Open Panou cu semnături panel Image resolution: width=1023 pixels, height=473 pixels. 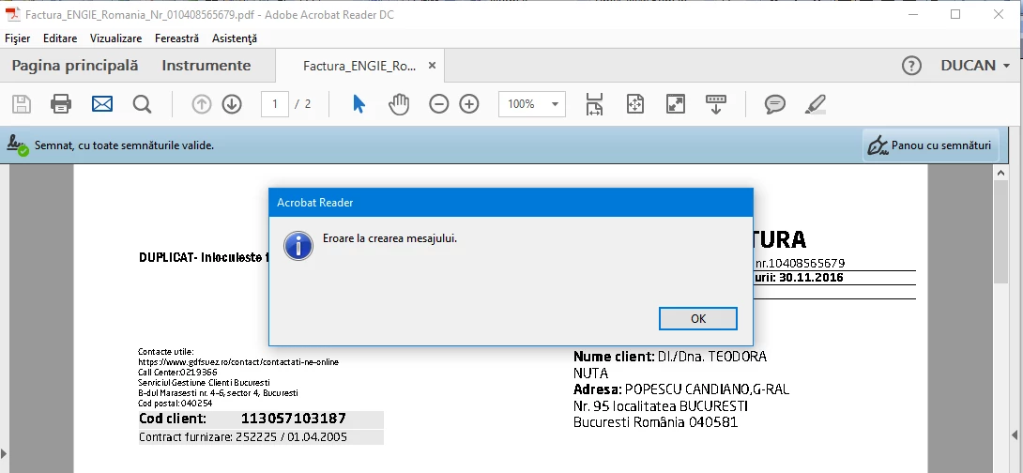coord(930,145)
